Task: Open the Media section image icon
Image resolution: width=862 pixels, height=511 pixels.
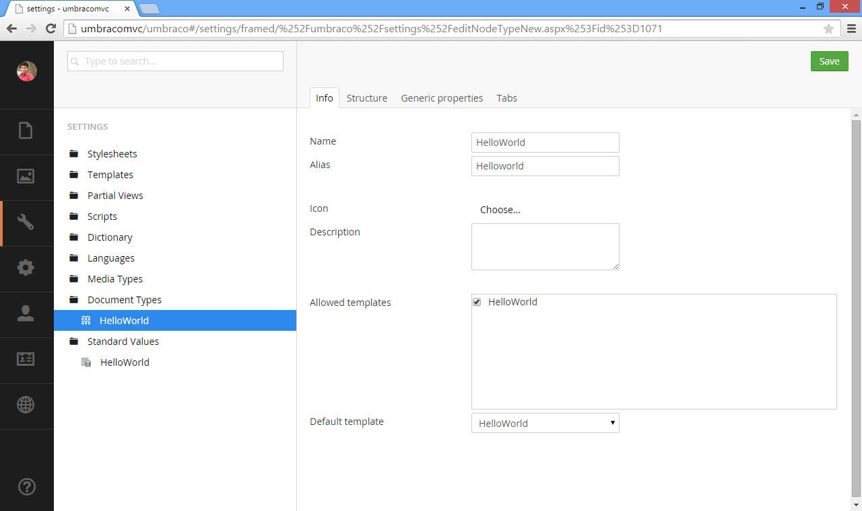Action: tap(27, 177)
